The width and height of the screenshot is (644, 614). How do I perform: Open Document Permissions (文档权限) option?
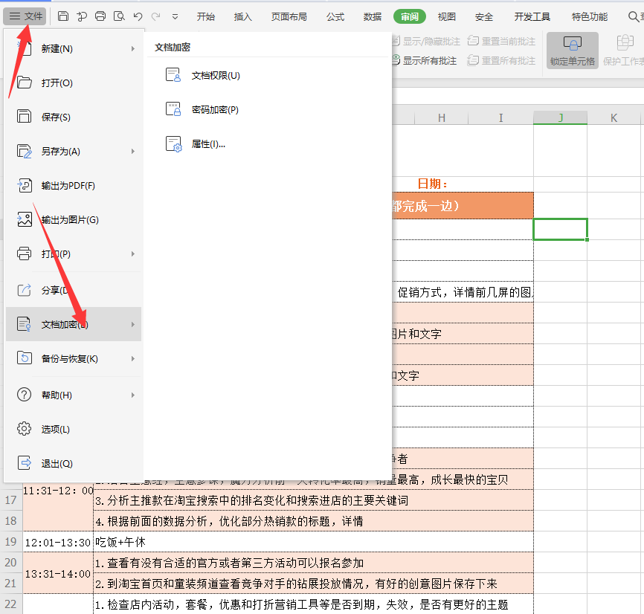[215, 75]
